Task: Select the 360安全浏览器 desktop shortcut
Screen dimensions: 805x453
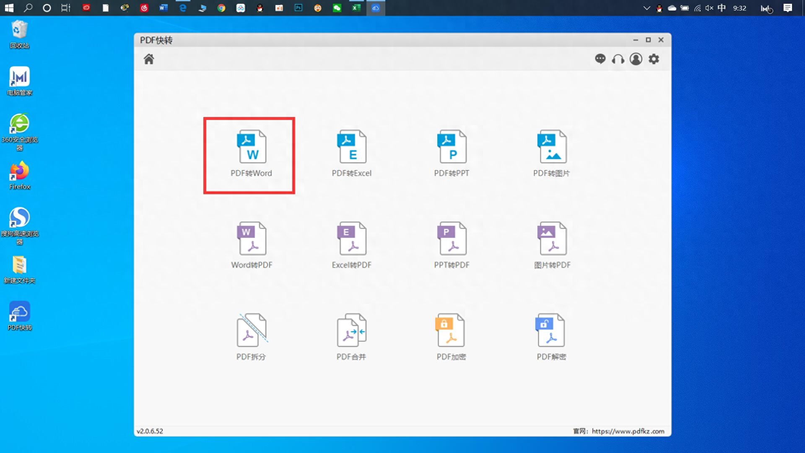Action: click(x=20, y=132)
